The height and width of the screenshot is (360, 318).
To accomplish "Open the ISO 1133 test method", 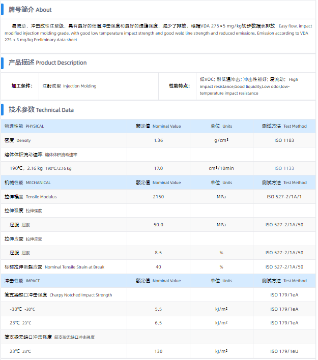I will [284, 168].
